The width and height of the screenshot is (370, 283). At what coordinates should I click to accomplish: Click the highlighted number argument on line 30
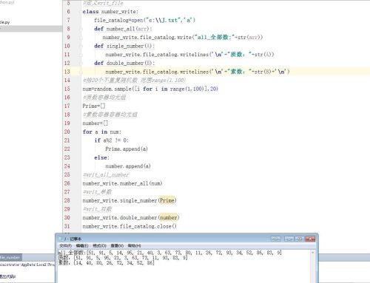(169, 217)
